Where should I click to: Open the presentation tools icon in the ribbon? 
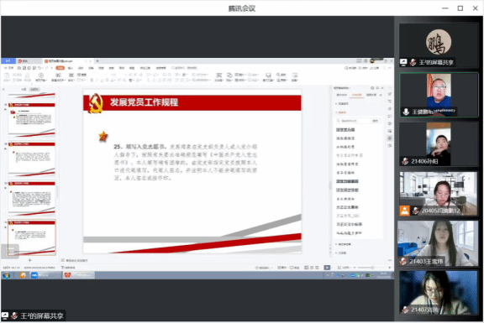[268, 76]
